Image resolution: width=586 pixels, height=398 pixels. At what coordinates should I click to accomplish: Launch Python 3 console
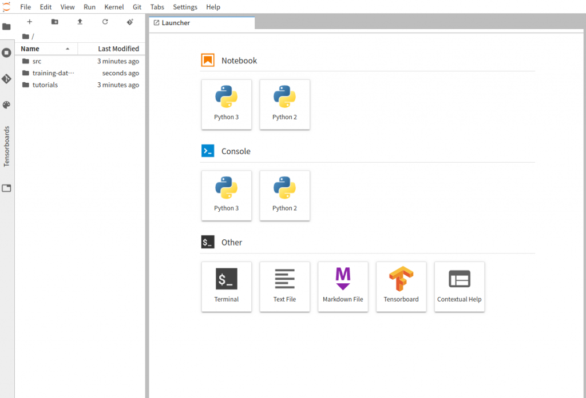[227, 195]
